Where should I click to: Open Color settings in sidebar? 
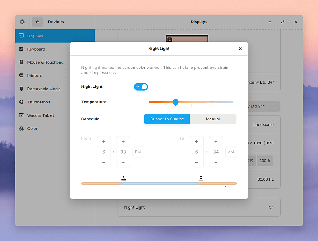click(x=33, y=128)
